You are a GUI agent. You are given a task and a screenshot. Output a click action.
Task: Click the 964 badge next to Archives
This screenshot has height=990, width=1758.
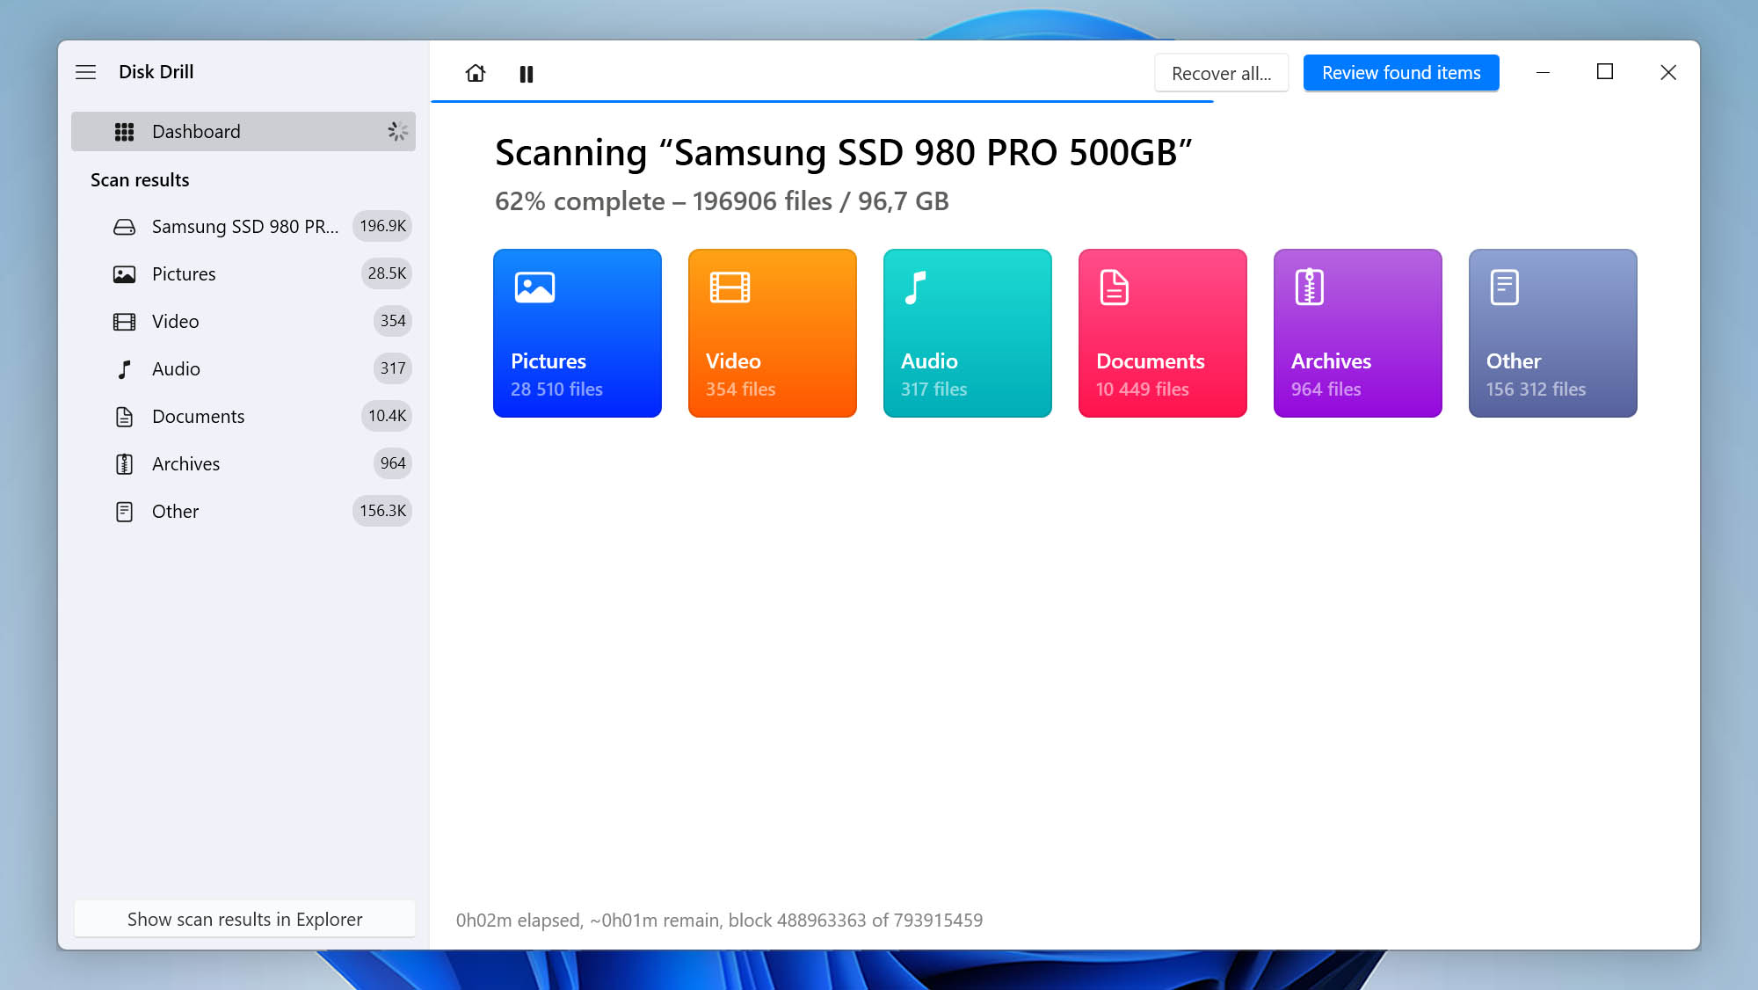pyautogui.click(x=393, y=463)
